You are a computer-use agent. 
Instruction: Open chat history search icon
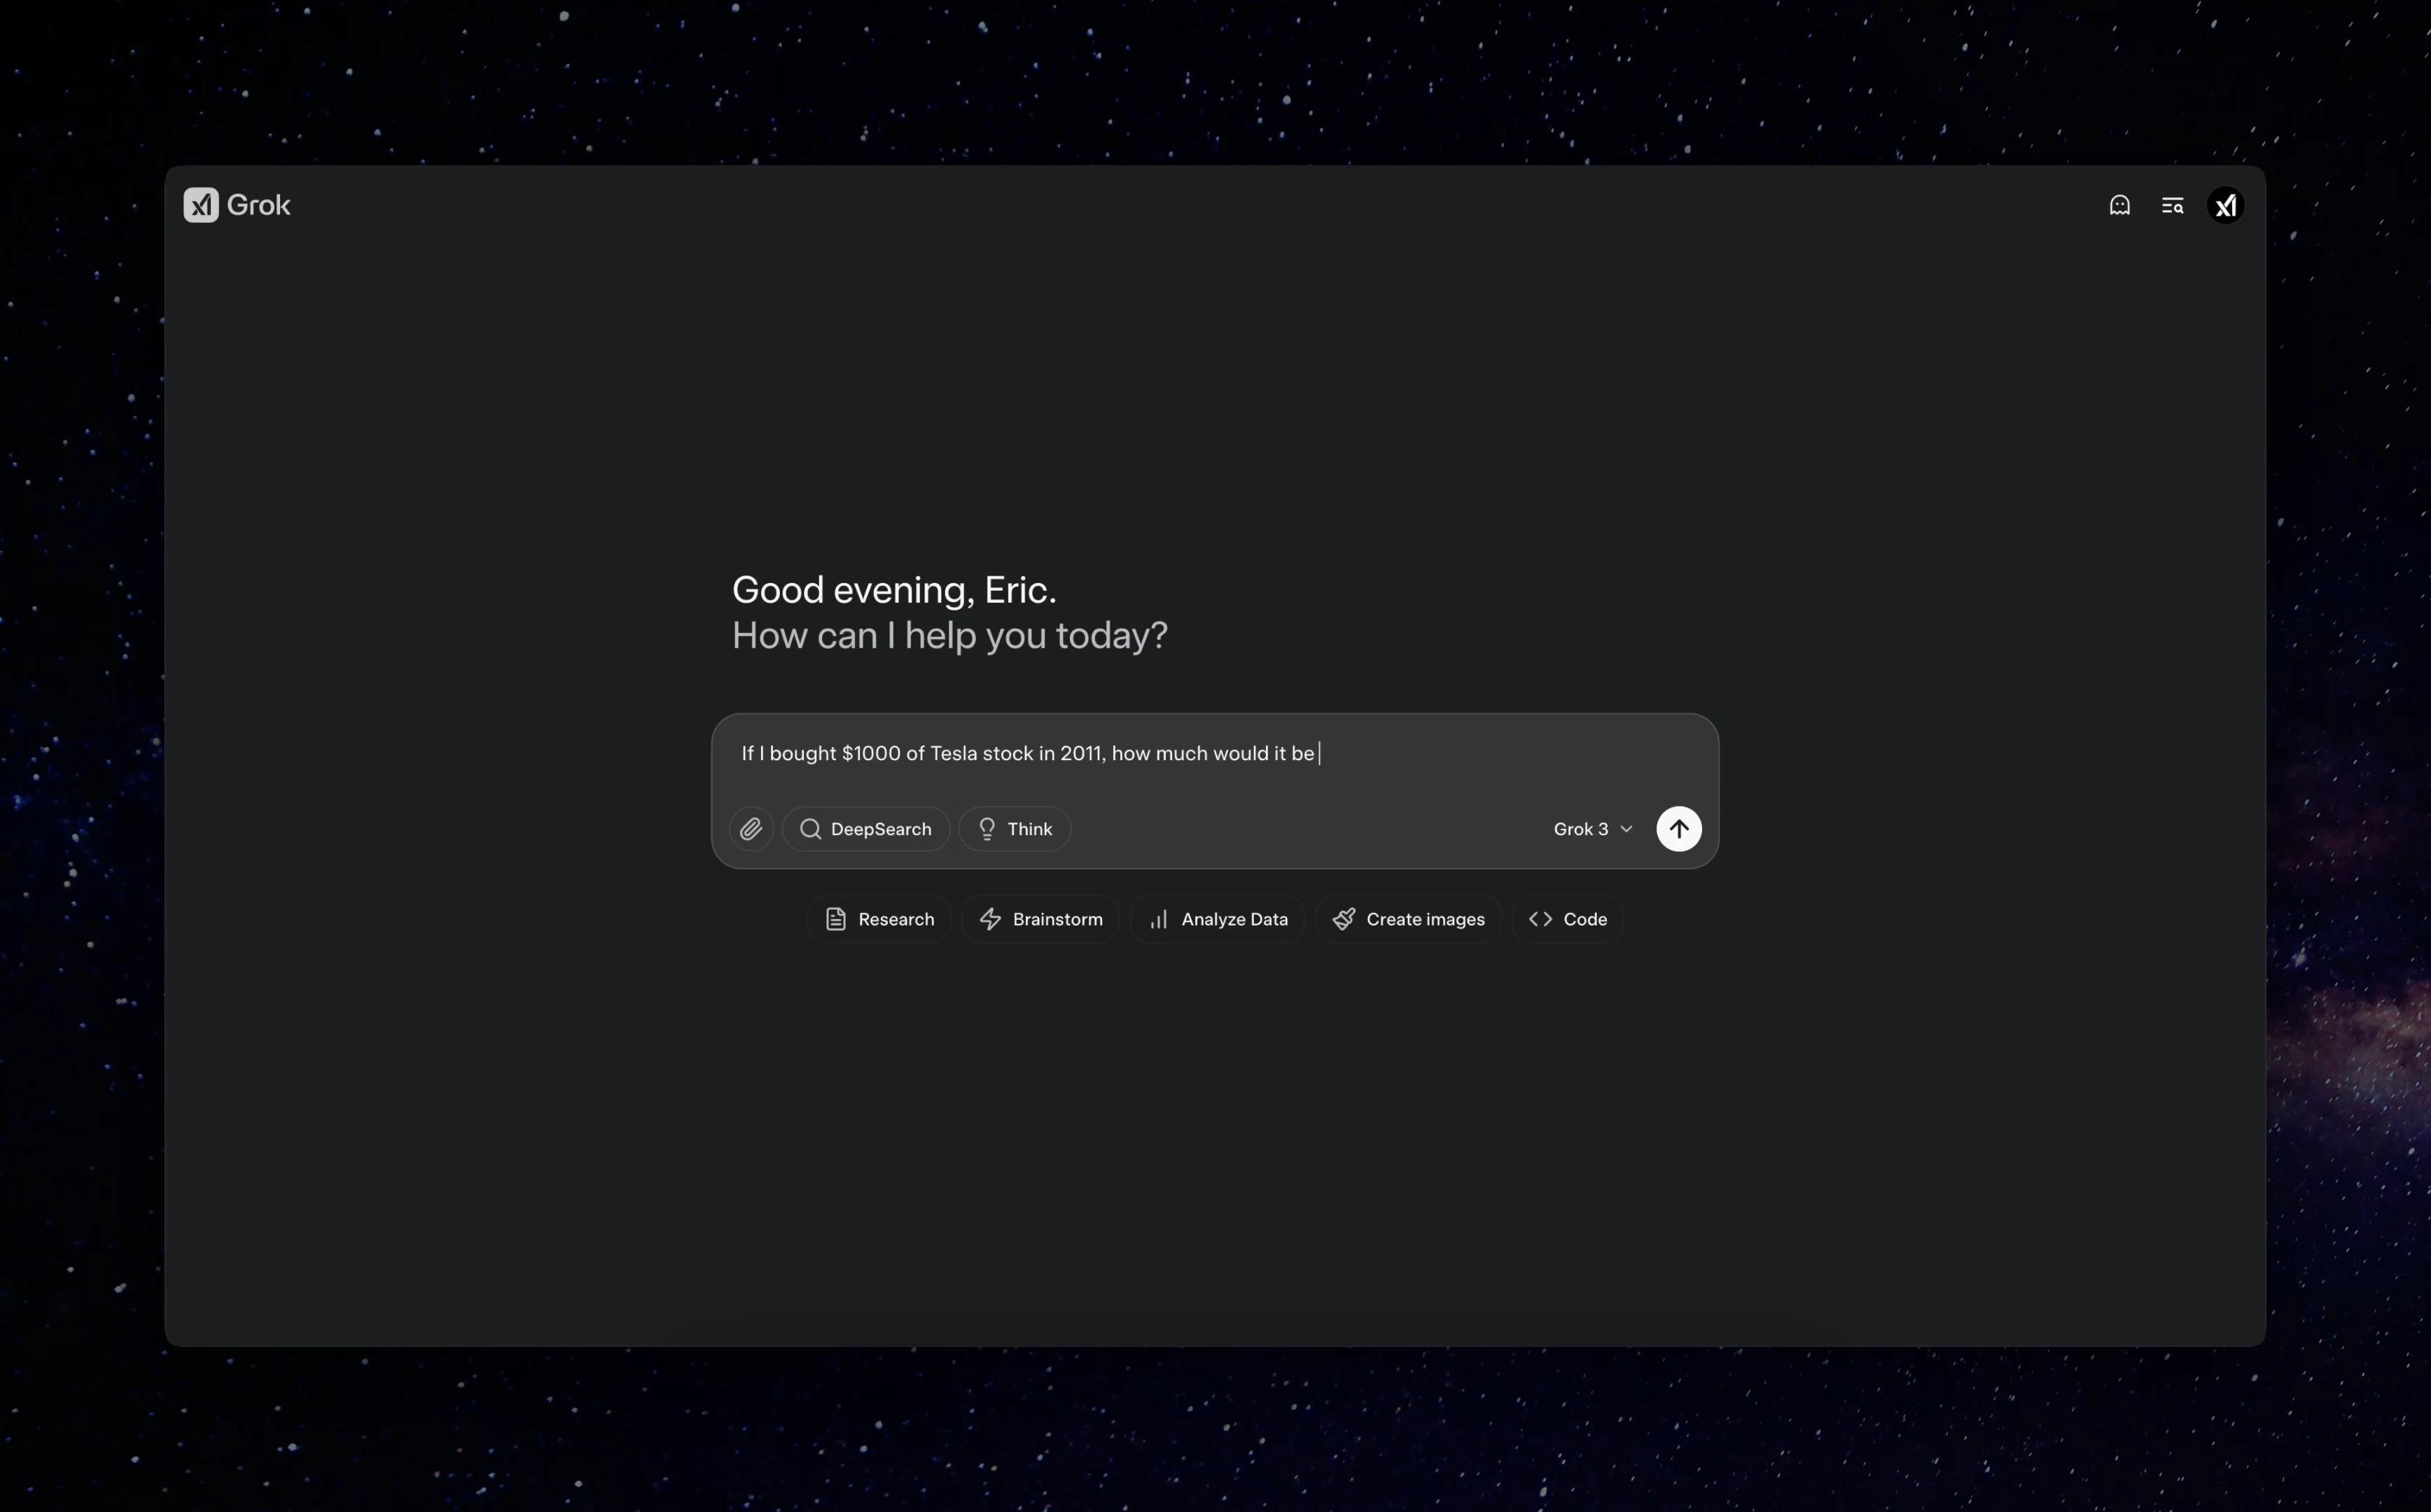[x=2172, y=205]
